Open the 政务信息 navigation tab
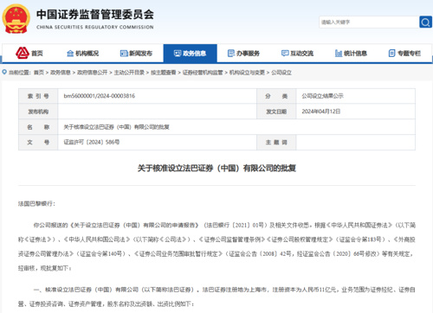 coord(190,54)
